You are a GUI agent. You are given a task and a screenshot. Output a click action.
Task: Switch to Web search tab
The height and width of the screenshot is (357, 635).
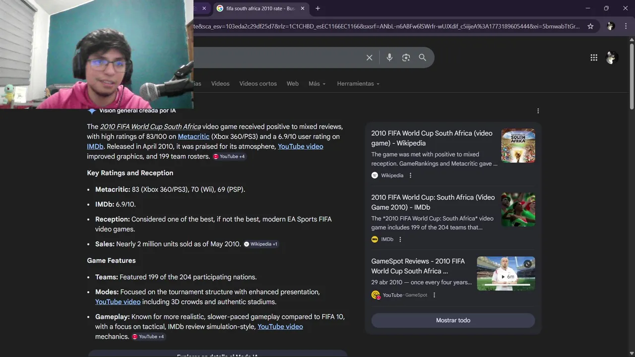tap(293, 84)
